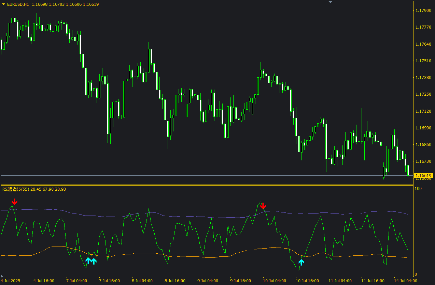Image resolution: width=435 pixels, height=285 pixels.
Task: Click the 9 Jul 04:00 time label
Action: click(208, 281)
